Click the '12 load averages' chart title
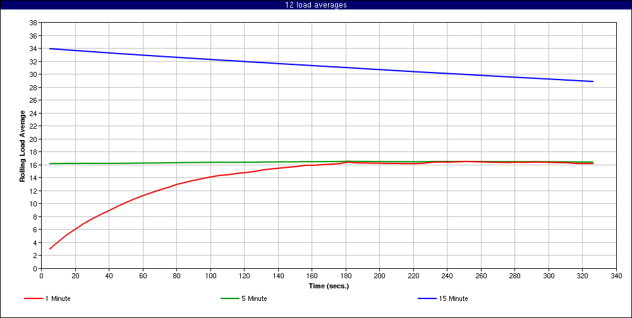 click(x=315, y=5)
